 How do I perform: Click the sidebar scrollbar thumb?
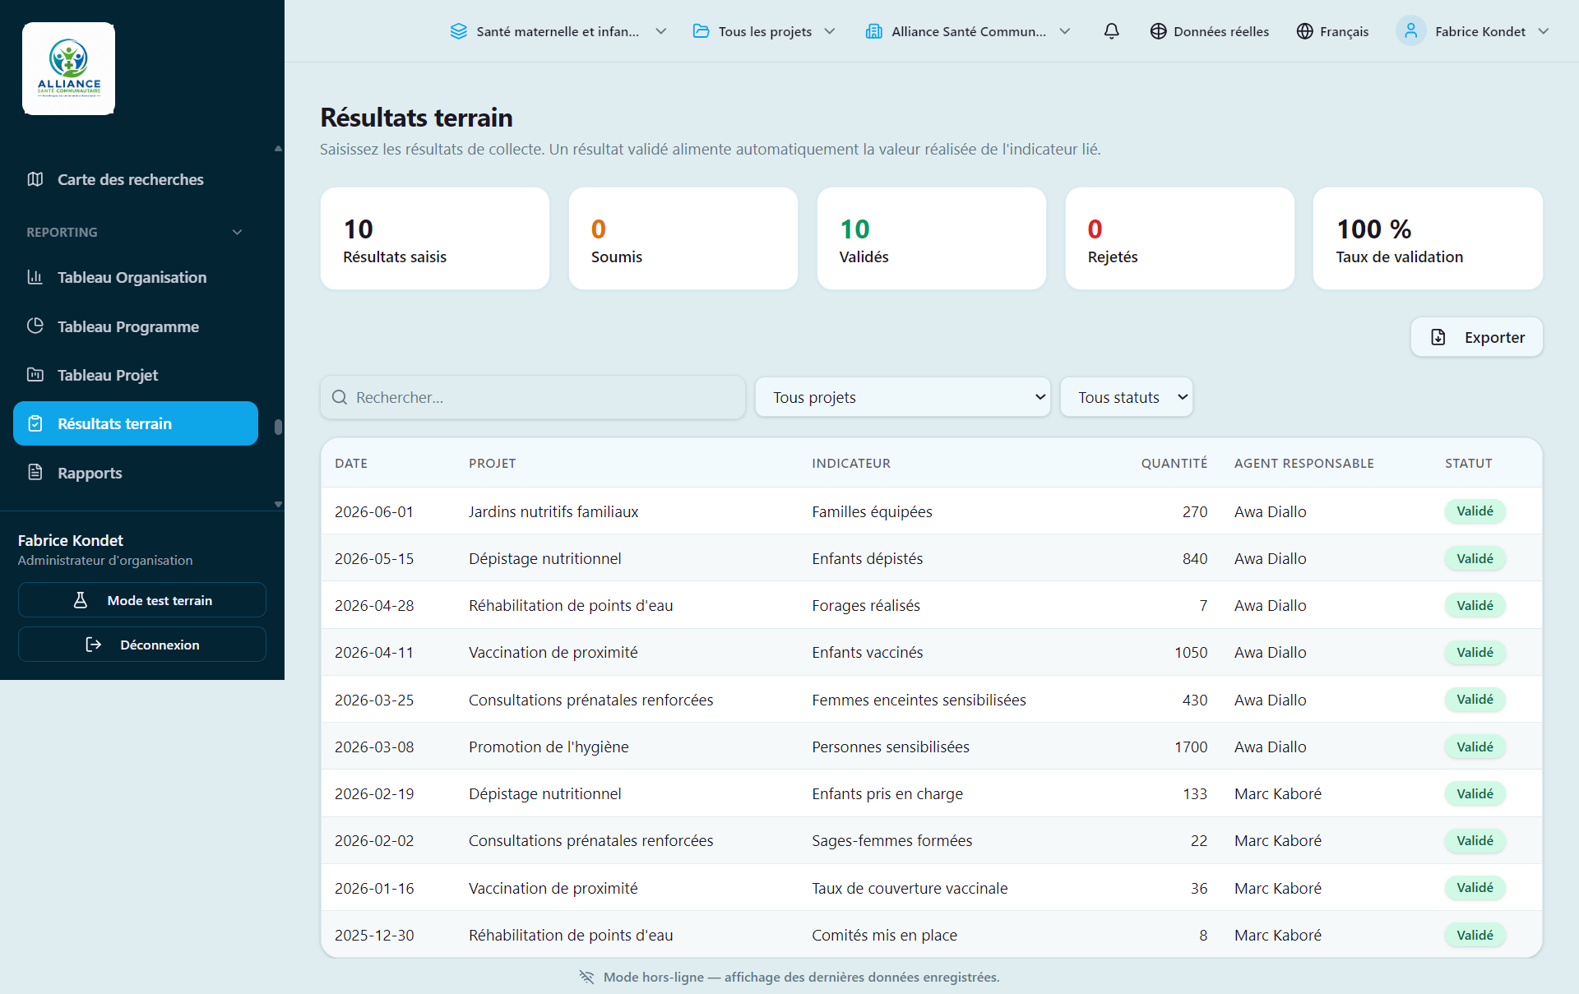pos(278,427)
